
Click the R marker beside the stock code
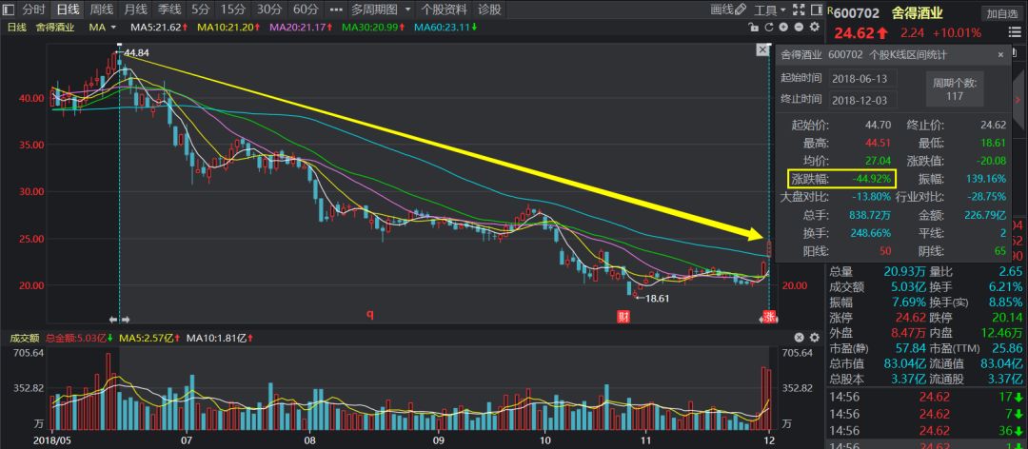(x=829, y=10)
